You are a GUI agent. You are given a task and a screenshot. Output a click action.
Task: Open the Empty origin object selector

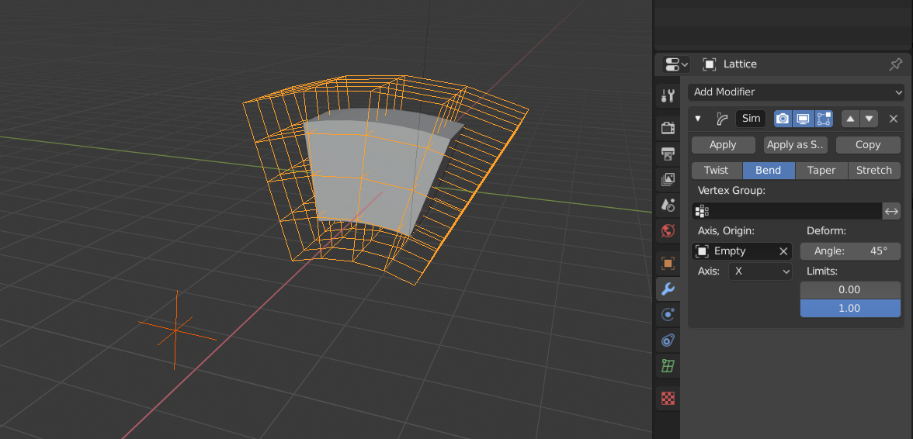pos(734,251)
